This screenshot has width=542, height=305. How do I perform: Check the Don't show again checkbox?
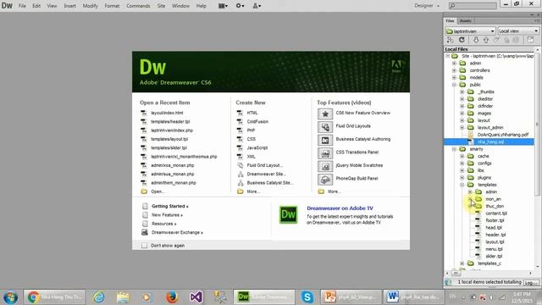[x=145, y=246]
